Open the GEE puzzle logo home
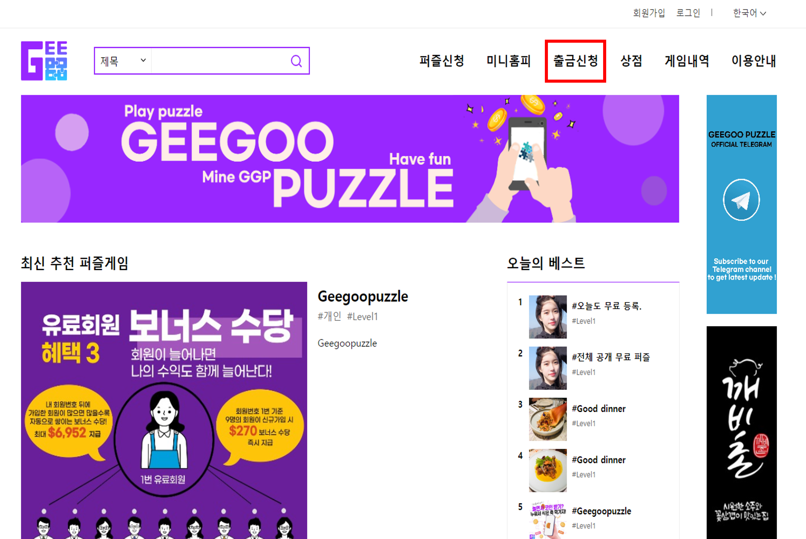 (x=44, y=61)
